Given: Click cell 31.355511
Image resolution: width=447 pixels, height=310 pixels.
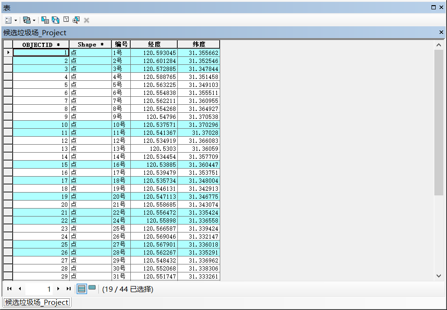Looking at the screenshot, I should pyautogui.click(x=199, y=93).
